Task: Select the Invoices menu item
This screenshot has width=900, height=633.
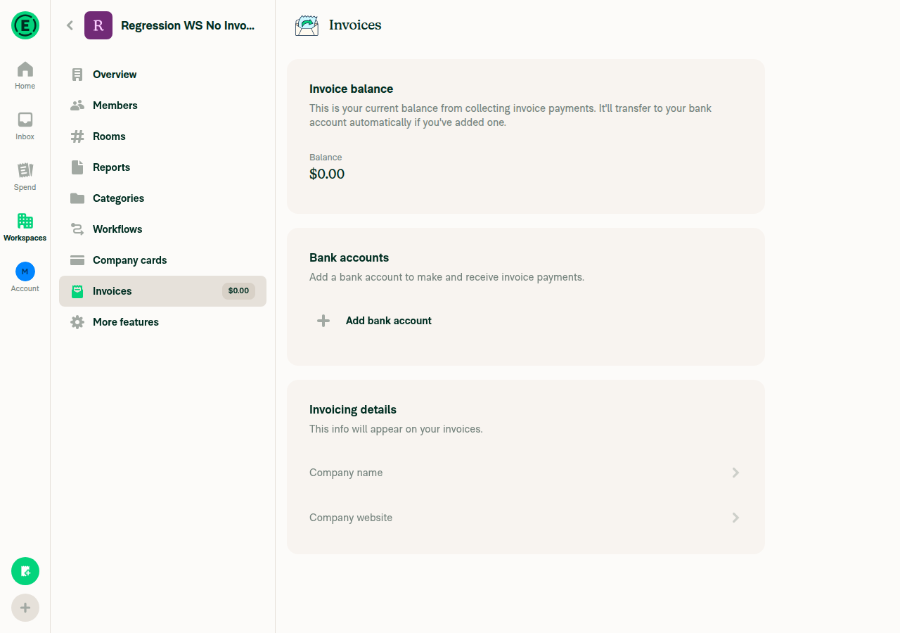Action: click(x=163, y=291)
